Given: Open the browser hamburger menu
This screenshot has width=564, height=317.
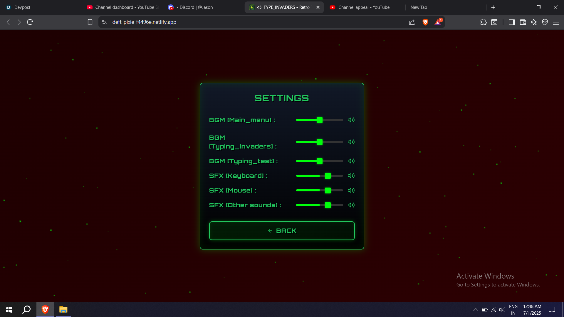Looking at the screenshot, I should pyautogui.click(x=556, y=22).
